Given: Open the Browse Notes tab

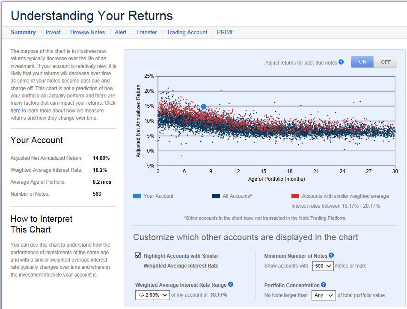Looking at the screenshot, I should 87,32.
